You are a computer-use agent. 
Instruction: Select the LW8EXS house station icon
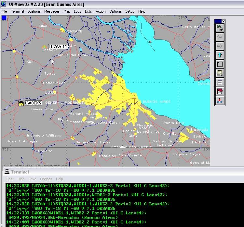point(21,103)
